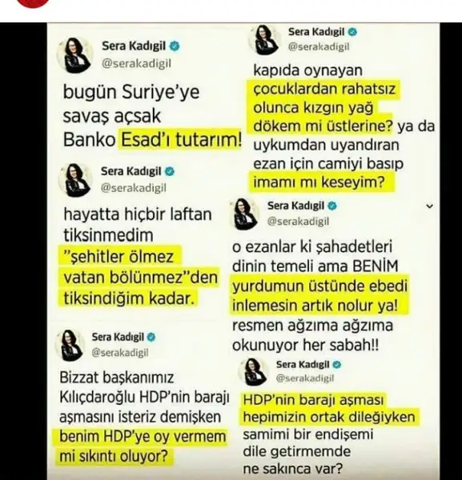The width and height of the screenshot is (462, 480).
Task: Click avatar beside 'hayatta hiçbir laftan' tweet
Action: click(75, 180)
